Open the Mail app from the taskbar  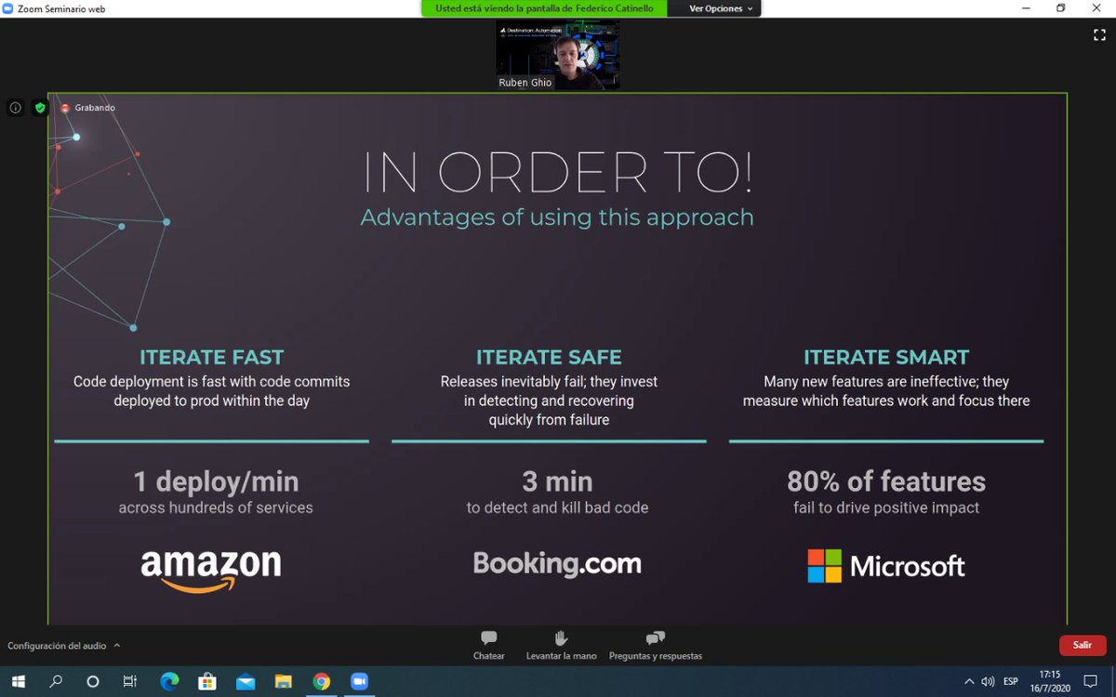[246, 681]
